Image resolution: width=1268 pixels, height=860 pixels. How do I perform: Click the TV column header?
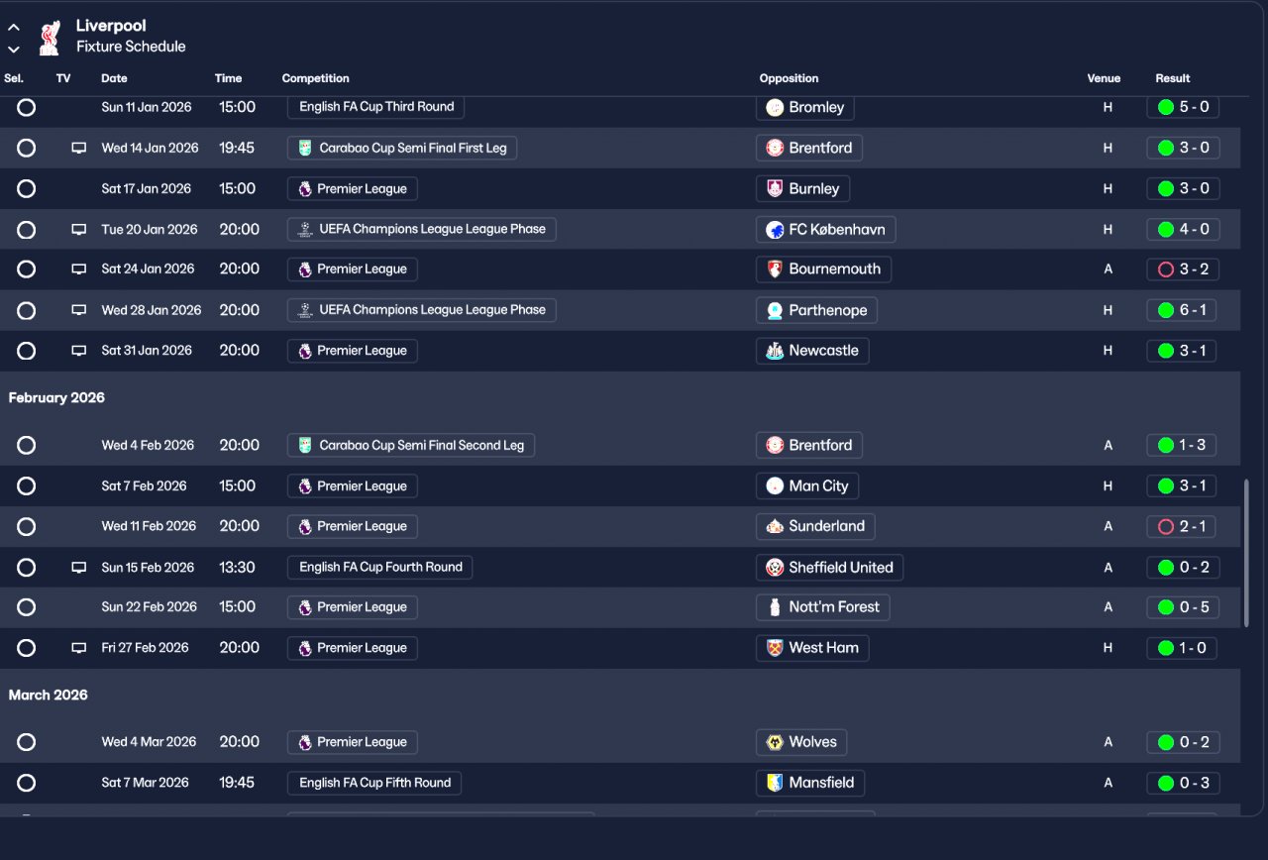[63, 78]
